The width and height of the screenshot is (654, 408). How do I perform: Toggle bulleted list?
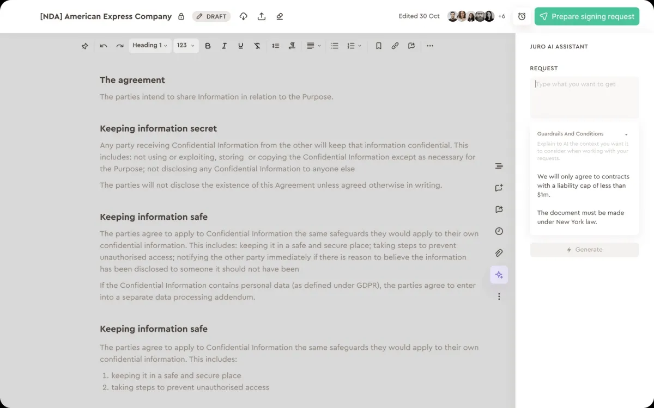click(335, 46)
